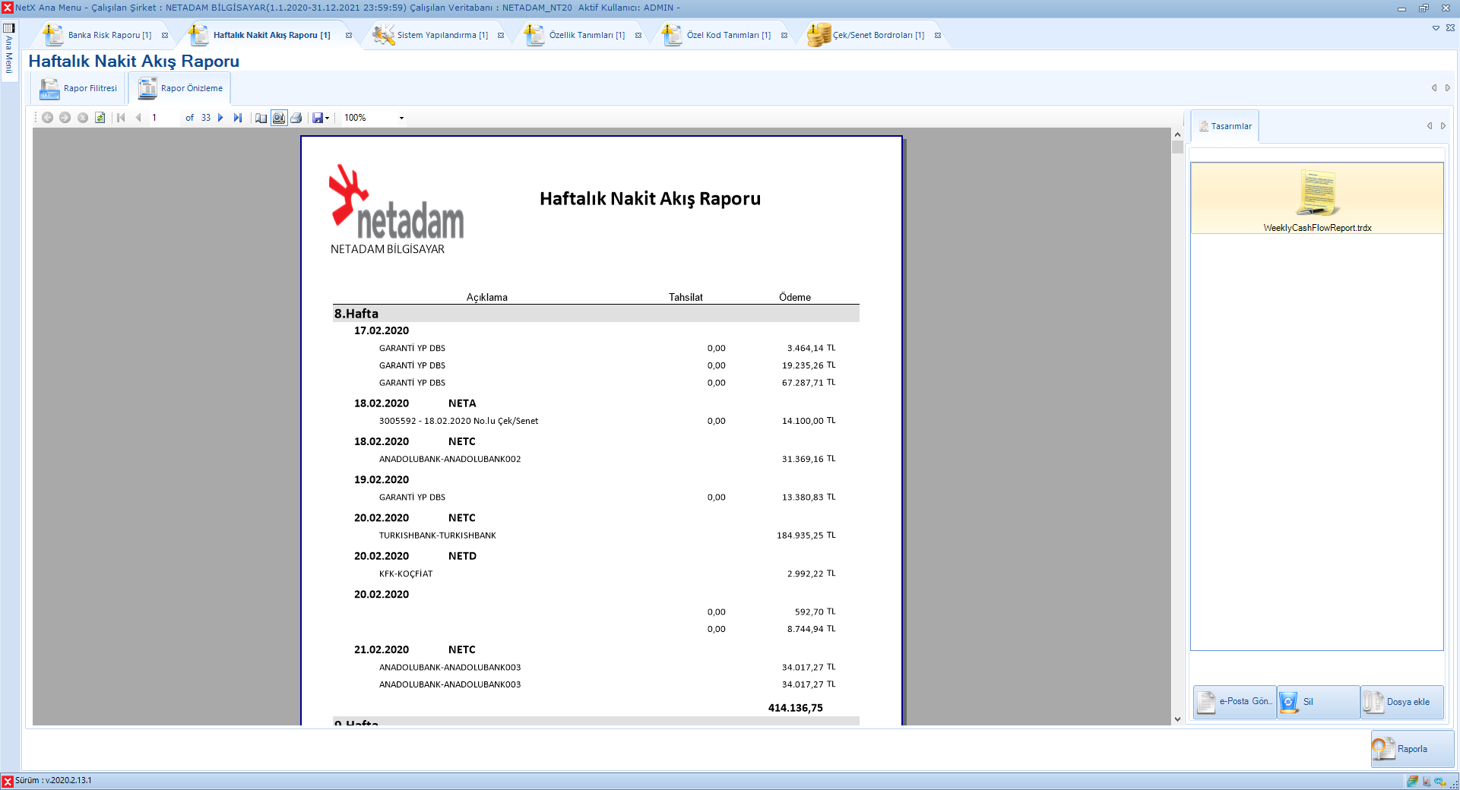Go to the next report page

220,118
